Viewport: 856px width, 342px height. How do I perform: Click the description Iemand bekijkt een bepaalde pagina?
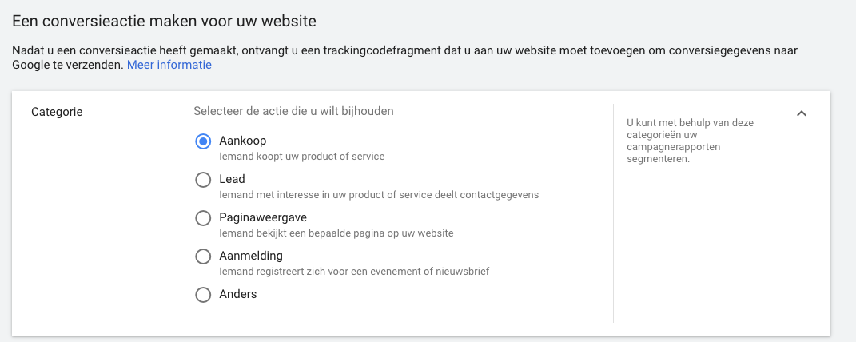[x=336, y=233]
